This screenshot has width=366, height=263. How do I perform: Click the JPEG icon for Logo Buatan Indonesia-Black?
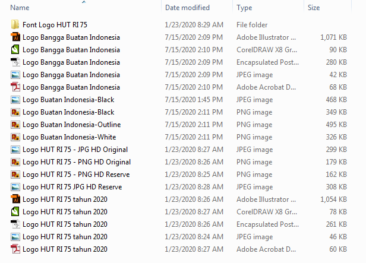15,100
